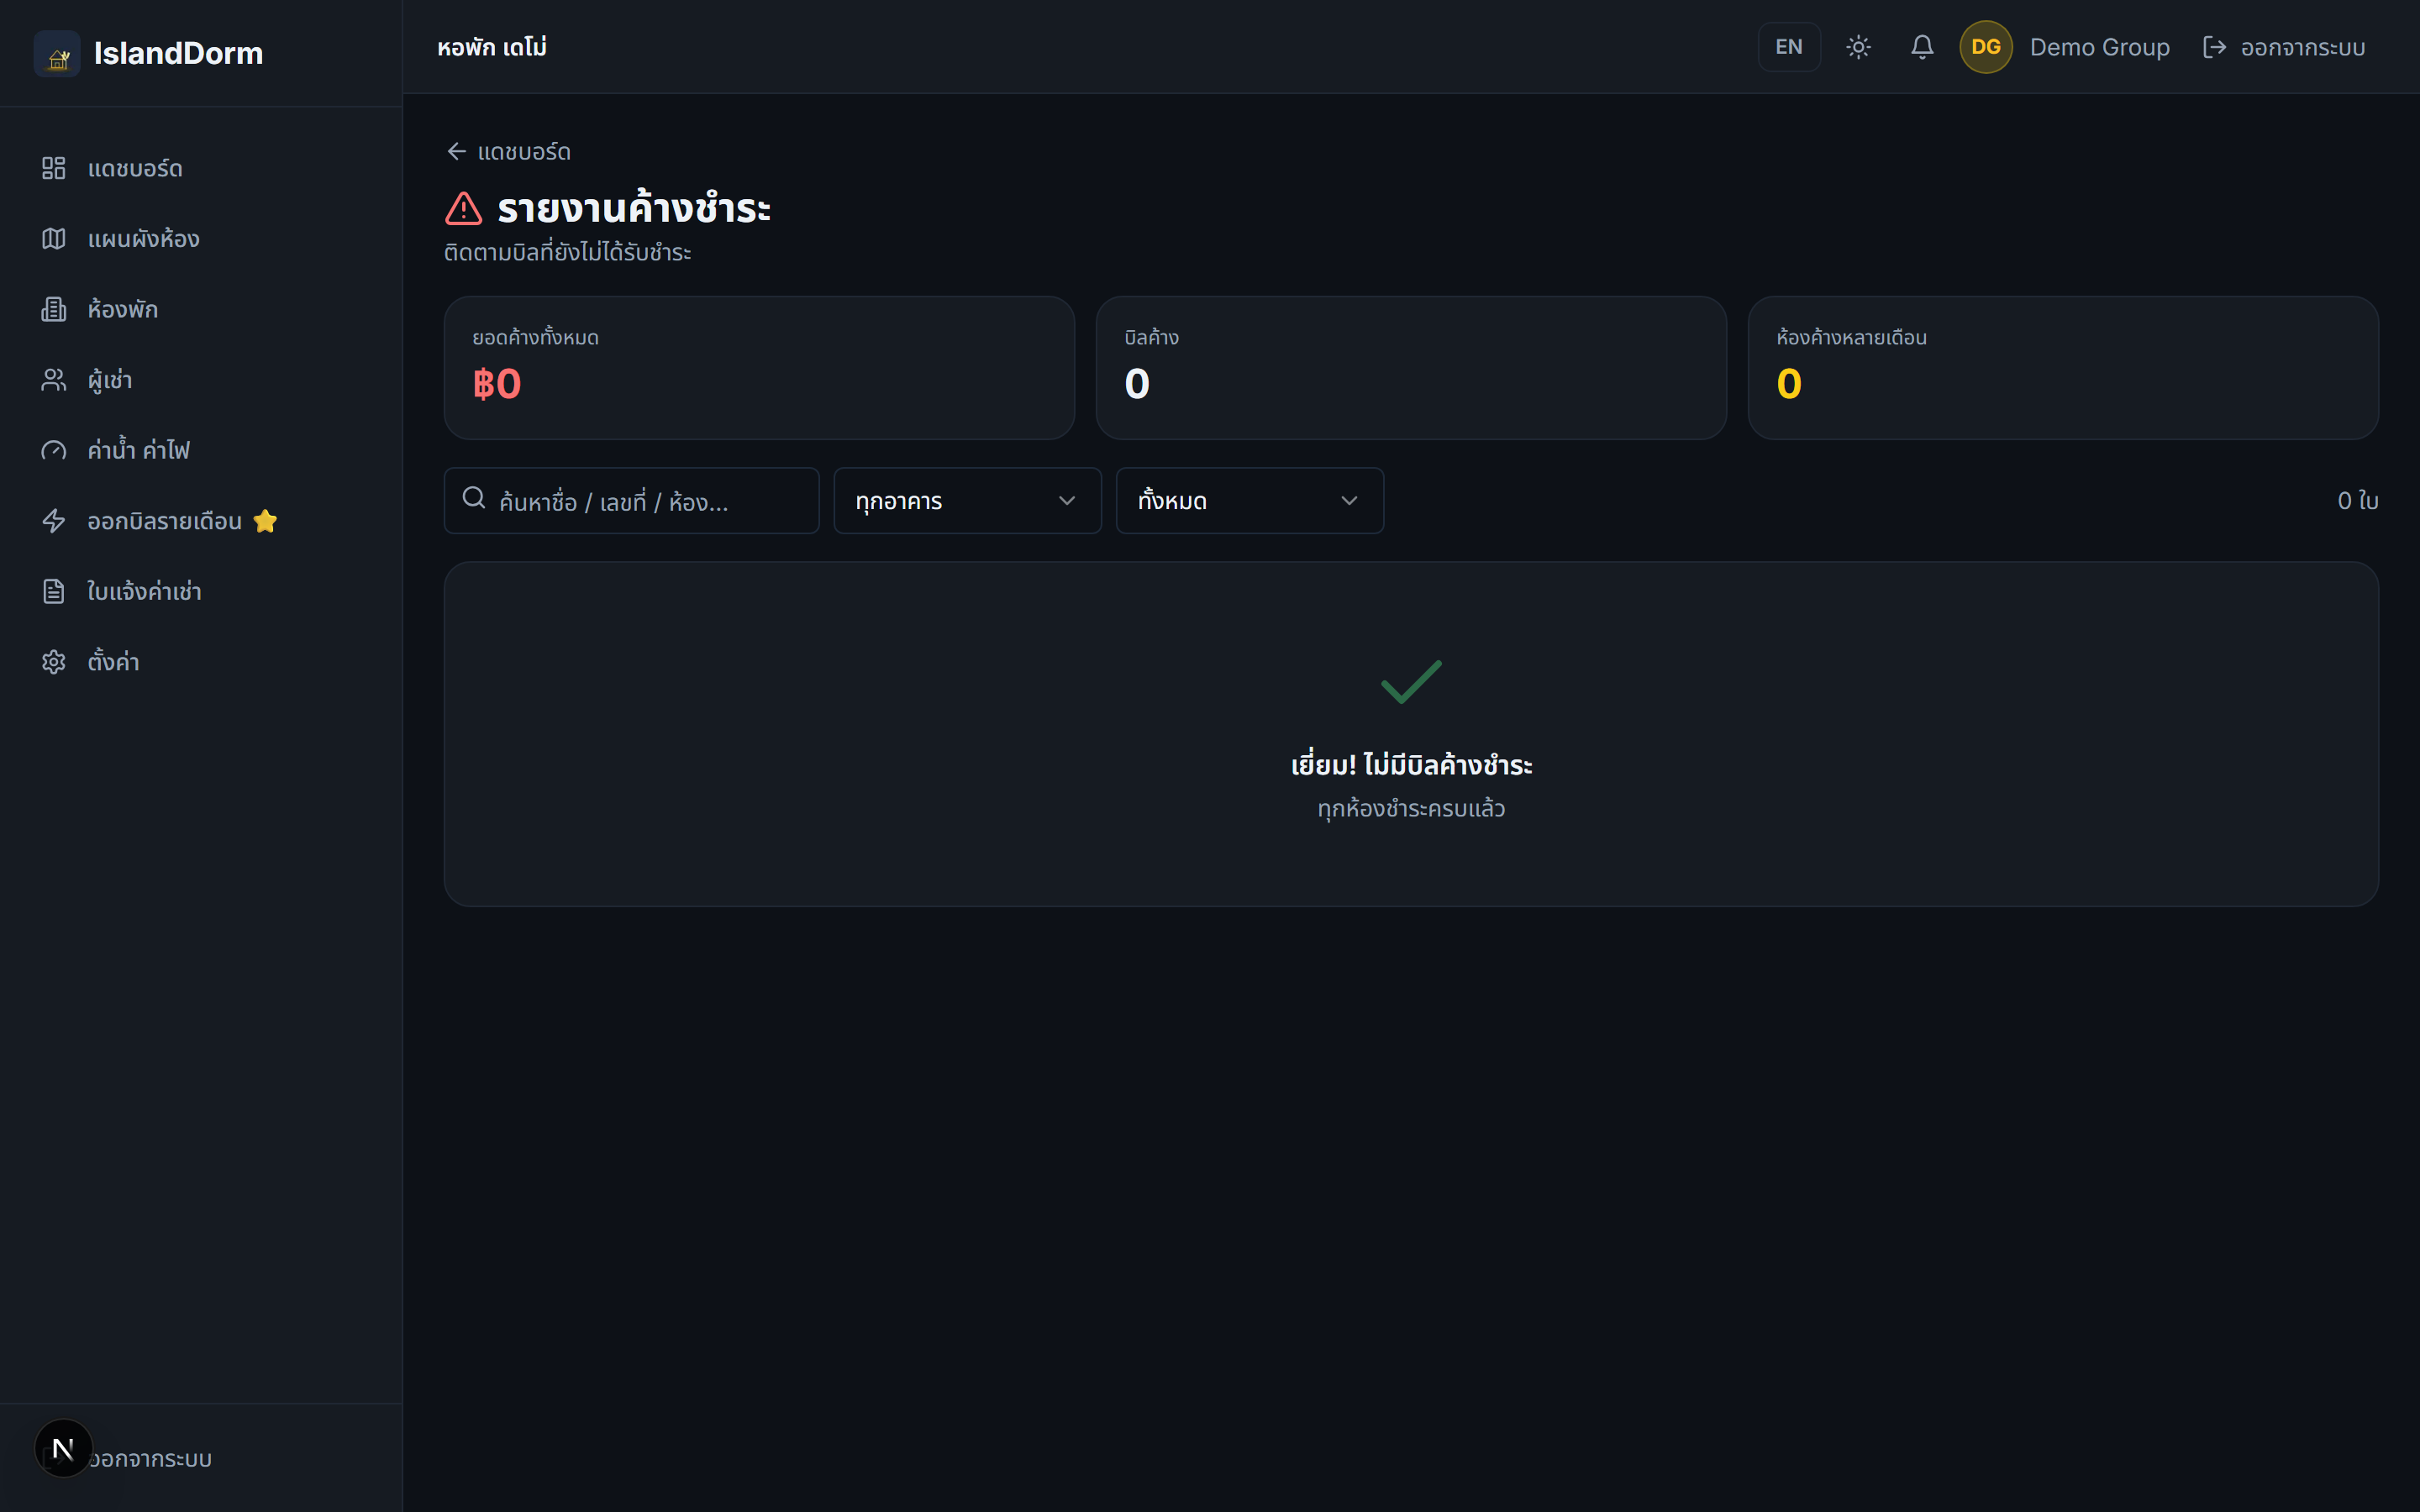Viewport: 2420px width, 1512px height.
Task: Click the เยี่ยม! ไม่มีบิลค้างชำระ message
Action: [x=1411, y=765]
